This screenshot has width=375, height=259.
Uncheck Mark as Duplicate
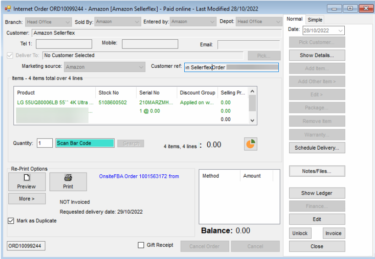(11, 221)
